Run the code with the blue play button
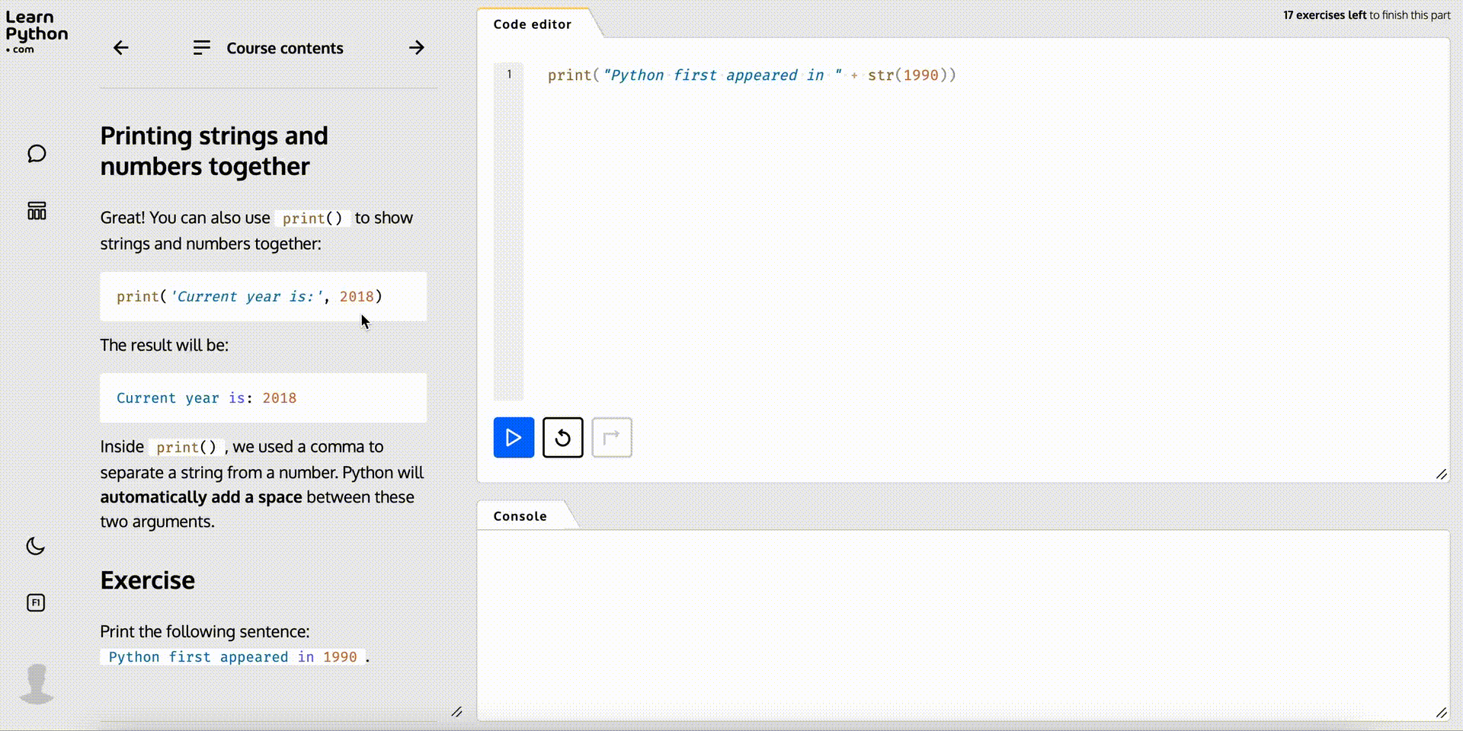Image resolution: width=1463 pixels, height=731 pixels. pyautogui.click(x=513, y=437)
